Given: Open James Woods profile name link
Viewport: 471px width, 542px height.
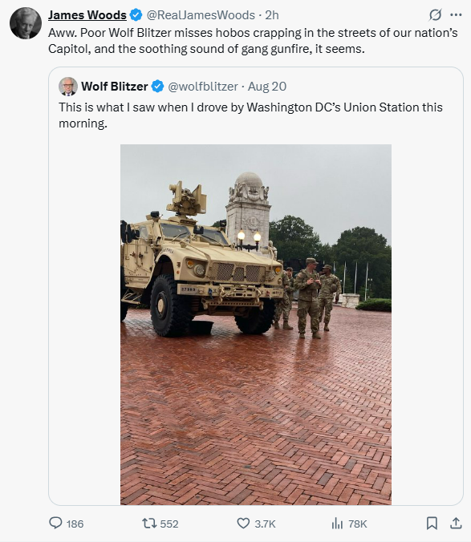Looking at the screenshot, I should tap(87, 15).
